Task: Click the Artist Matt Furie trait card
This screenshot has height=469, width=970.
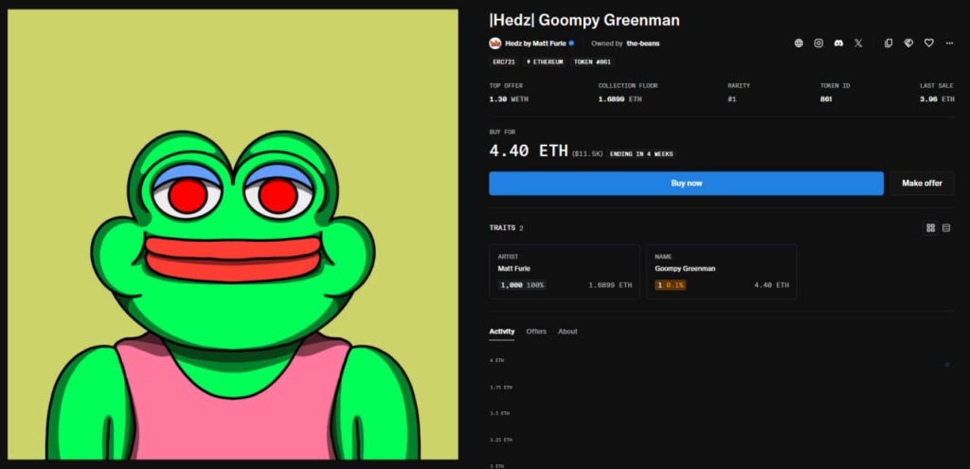Action: (x=565, y=272)
